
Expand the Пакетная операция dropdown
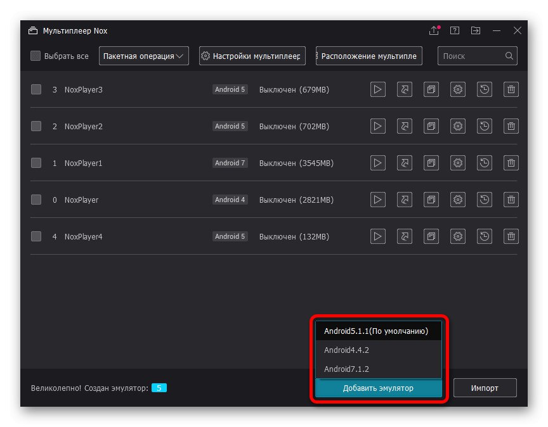tap(143, 56)
